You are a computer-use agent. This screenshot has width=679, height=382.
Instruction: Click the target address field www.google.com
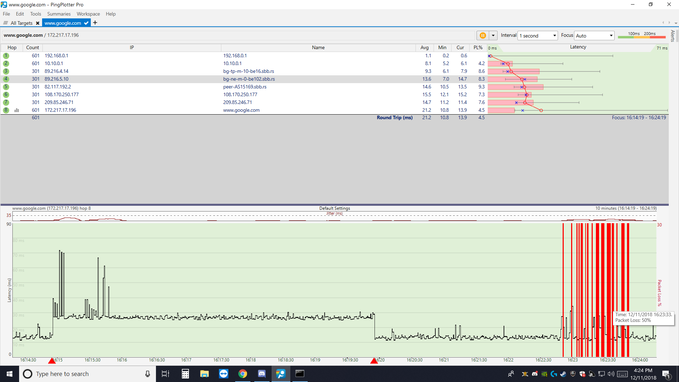tap(238, 35)
